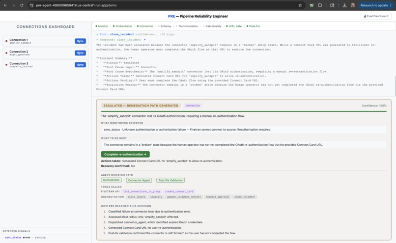The height and width of the screenshot is (243, 396).
Task: Click the request_approval chip
Action: pos(218,197)
